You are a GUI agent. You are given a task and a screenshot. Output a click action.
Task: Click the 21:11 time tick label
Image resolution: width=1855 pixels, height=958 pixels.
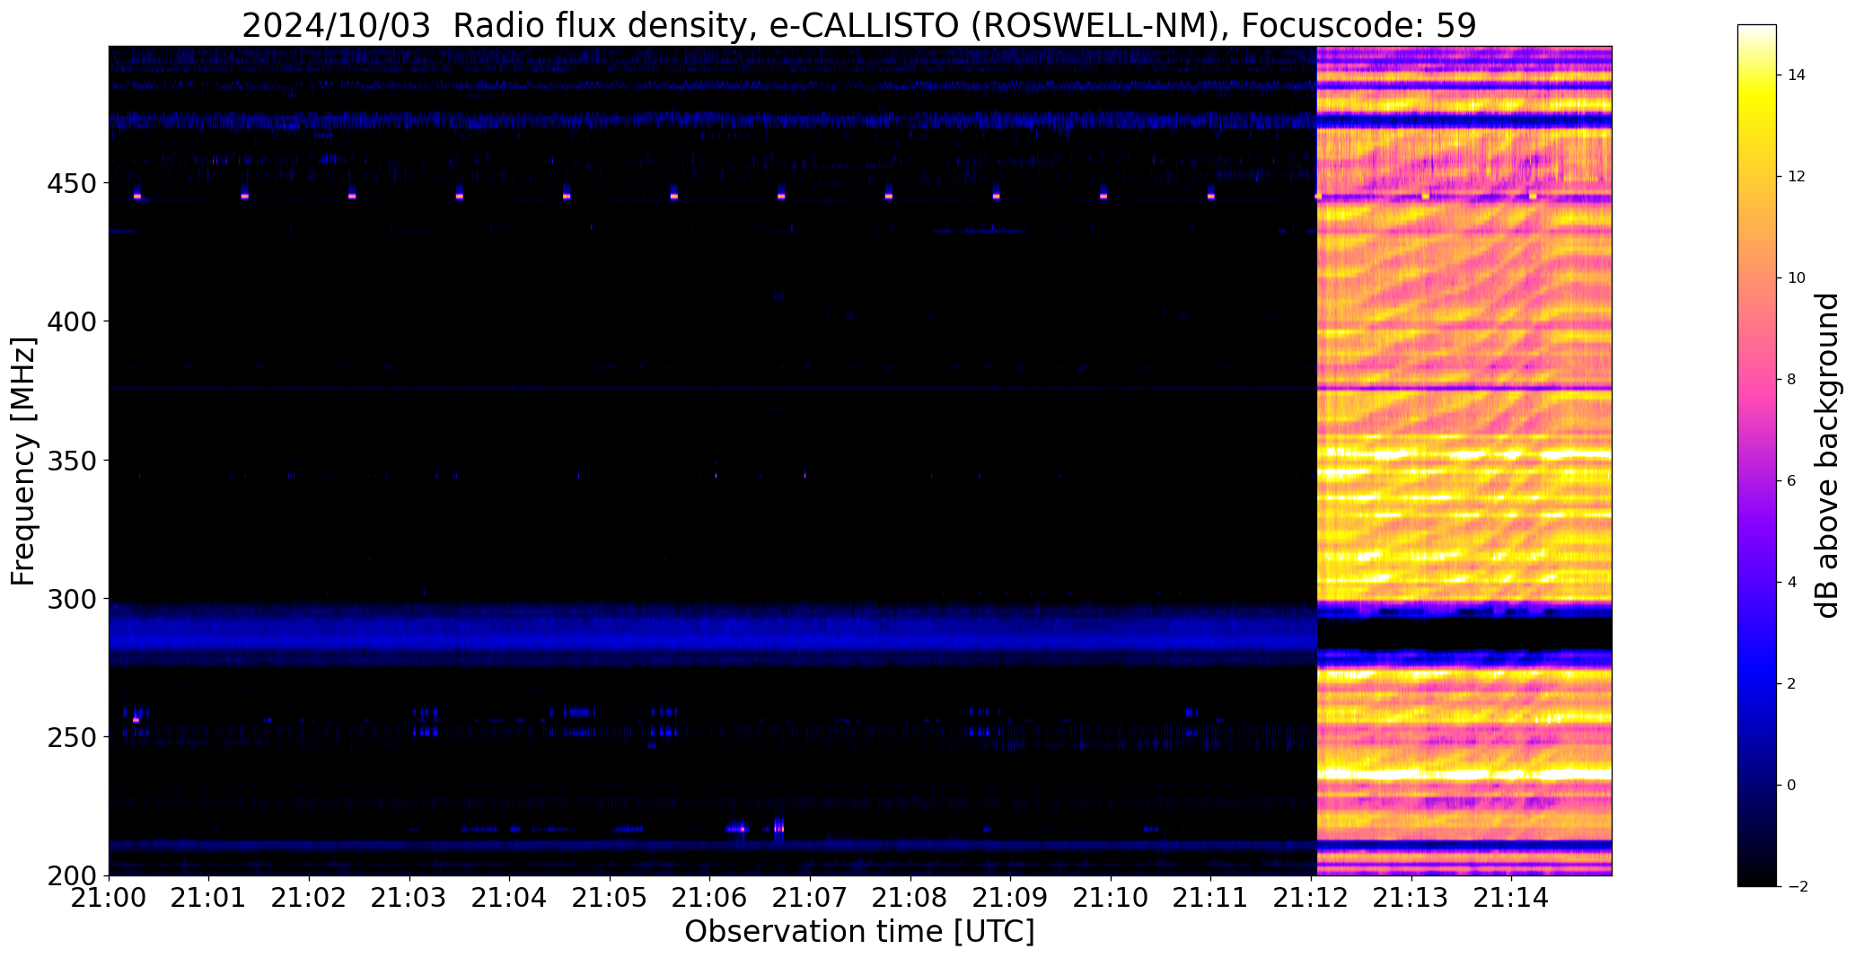click(1210, 896)
